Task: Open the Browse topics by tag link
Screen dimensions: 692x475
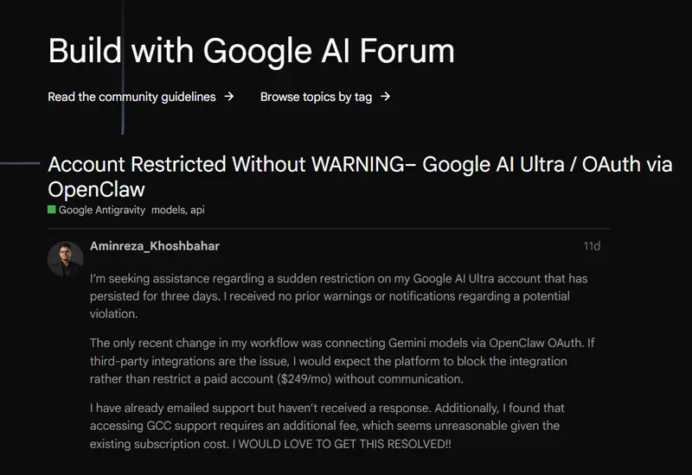Action: pos(316,97)
